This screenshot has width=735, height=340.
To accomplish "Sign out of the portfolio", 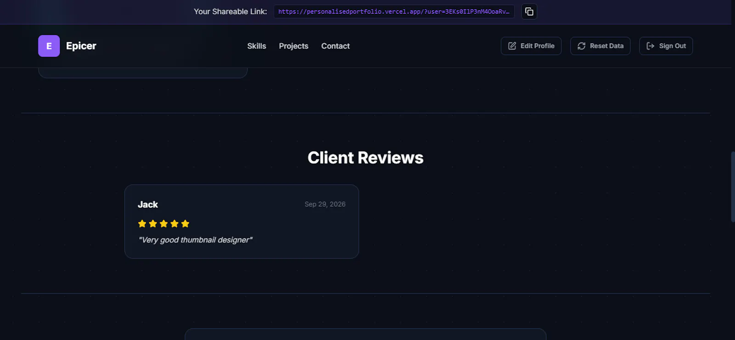I will click(666, 46).
